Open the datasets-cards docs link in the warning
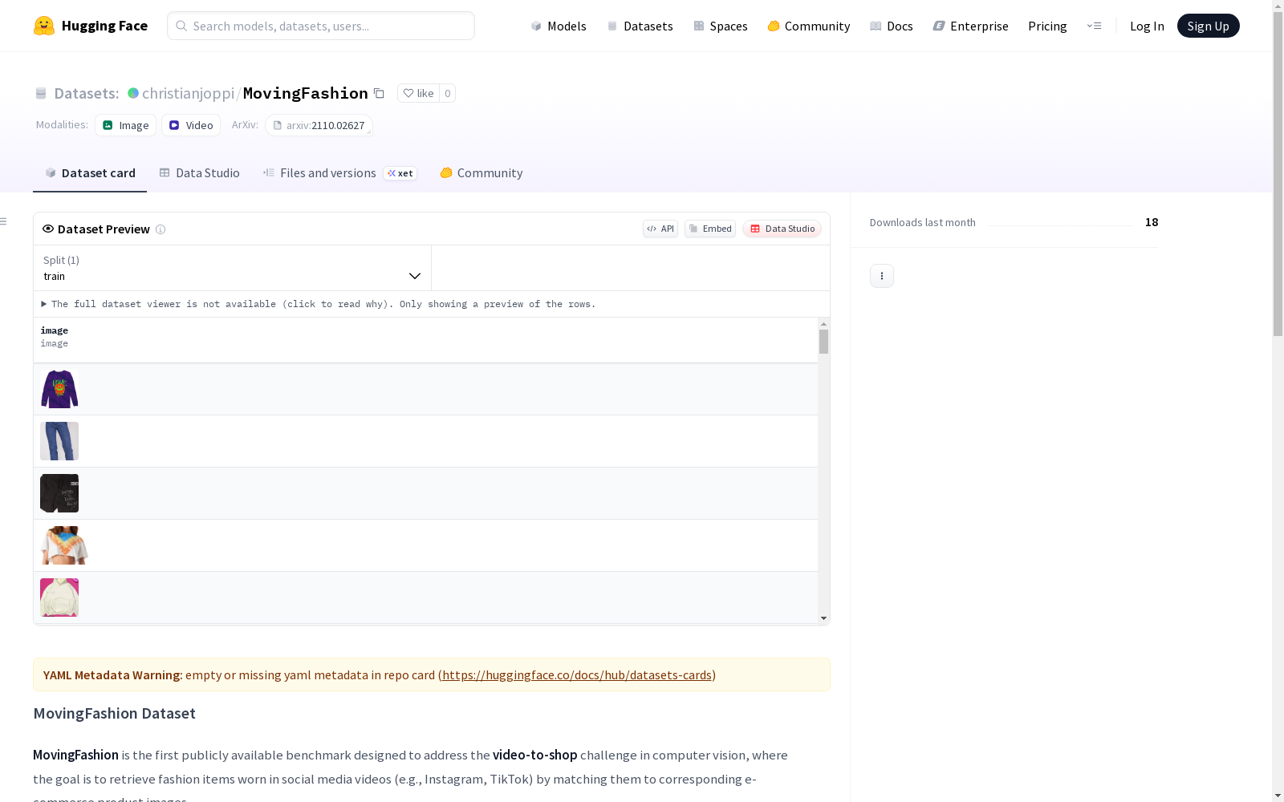 [x=577, y=675]
